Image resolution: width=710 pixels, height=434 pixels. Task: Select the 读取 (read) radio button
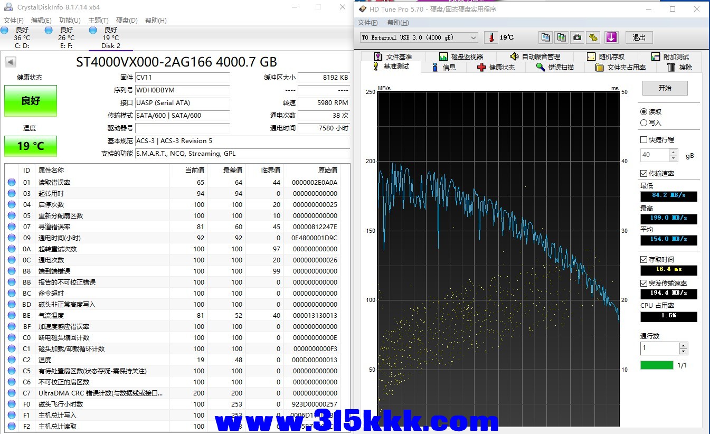643,112
